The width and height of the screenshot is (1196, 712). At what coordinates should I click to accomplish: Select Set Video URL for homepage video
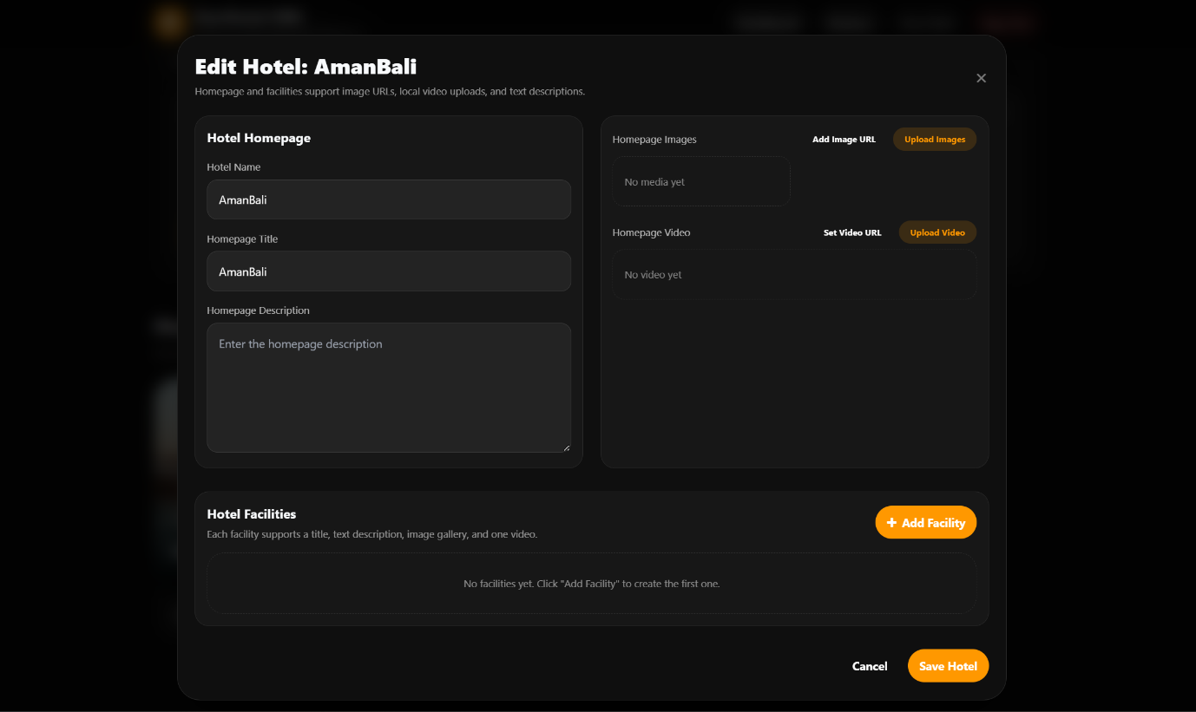coord(852,232)
